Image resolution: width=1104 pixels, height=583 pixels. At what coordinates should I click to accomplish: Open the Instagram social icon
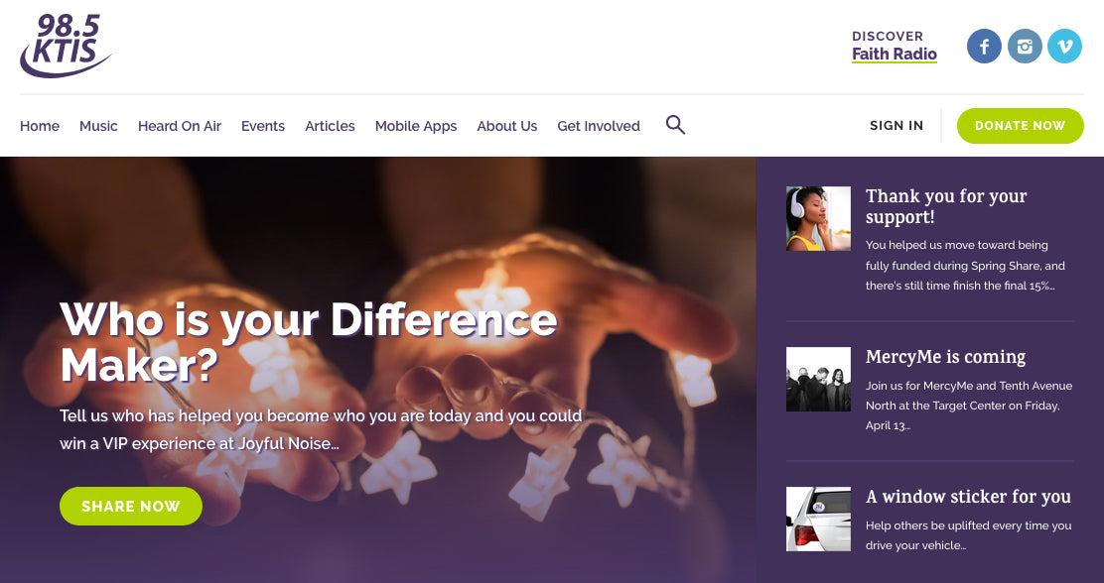point(1025,47)
